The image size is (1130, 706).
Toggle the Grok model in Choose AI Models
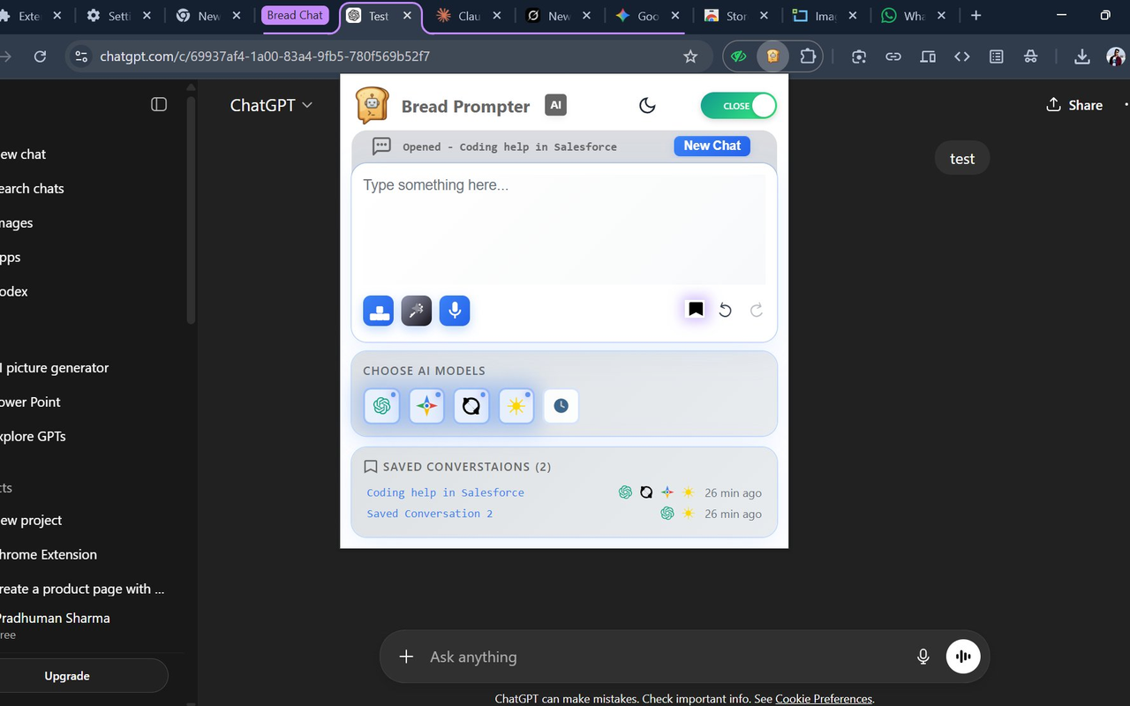[471, 406]
